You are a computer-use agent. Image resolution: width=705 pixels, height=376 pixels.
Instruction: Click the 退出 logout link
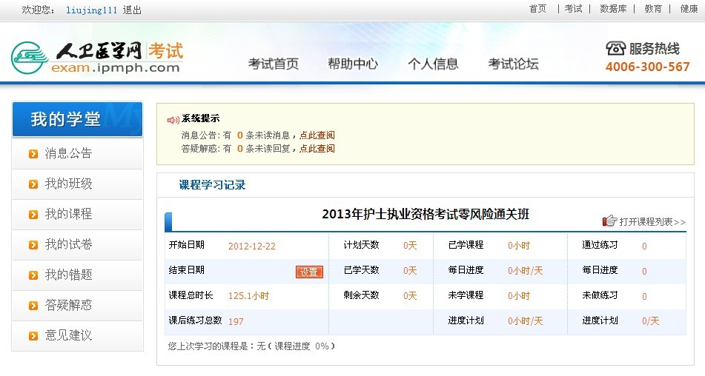(x=132, y=10)
